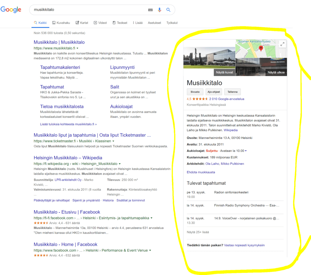The height and width of the screenshot is (275, 311).
Task: Open Työkalut tools
Action: (172, 23)
